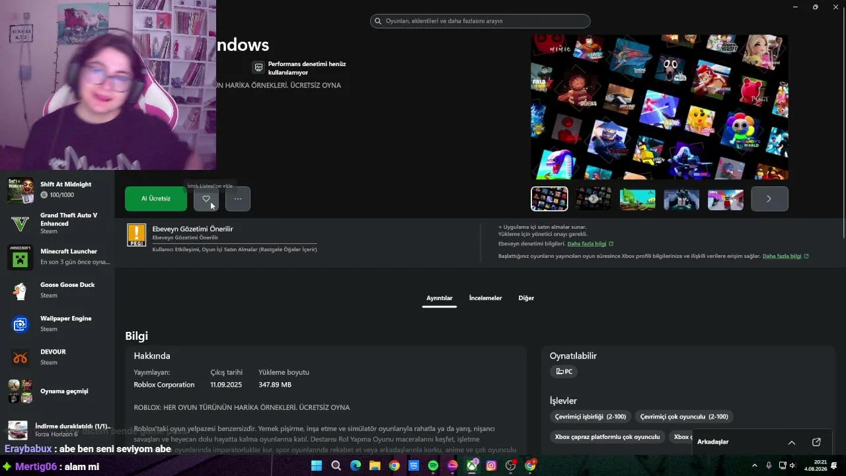Open Grand Theft Auto V Enhanced icon
This screenshot has width=846, height=476.
click(20, 223)
